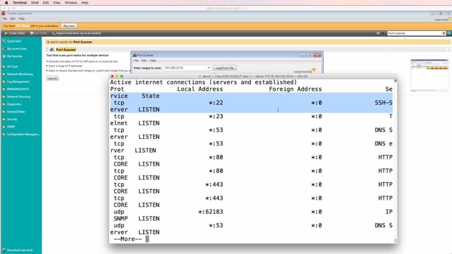Click the search magnifier icon
452x254 pixels.
pos(449,33)
